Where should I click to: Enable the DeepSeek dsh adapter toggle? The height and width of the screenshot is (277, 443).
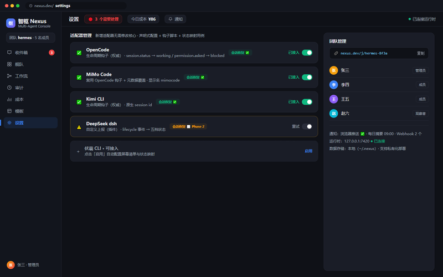307,126
